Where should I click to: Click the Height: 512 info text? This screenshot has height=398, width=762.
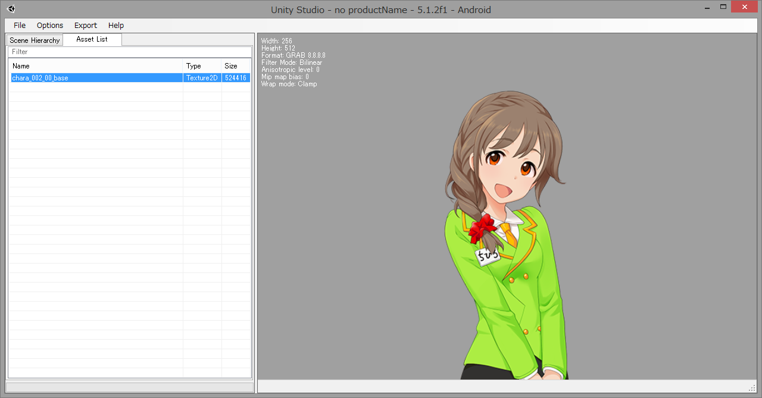point(278,48)
